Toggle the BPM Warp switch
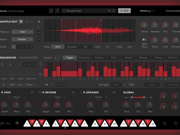This screenshot has width=180, height=135. [x=144, y=39]
